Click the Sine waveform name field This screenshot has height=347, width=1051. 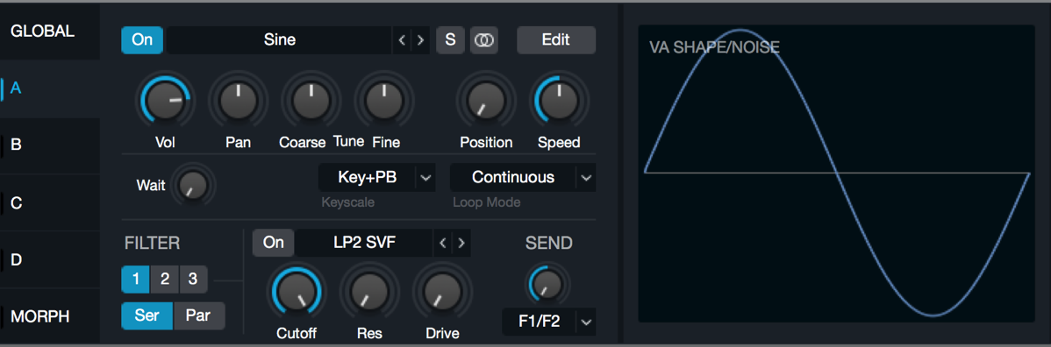280,40
